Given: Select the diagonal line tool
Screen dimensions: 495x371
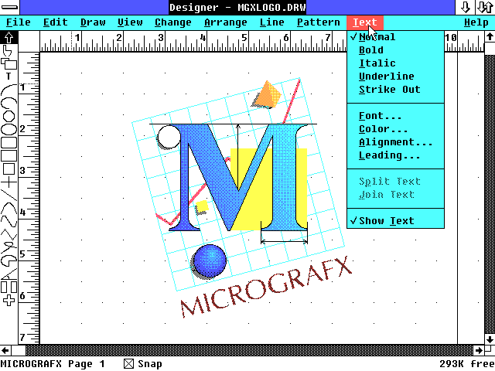Looking at the screenshot, I should (9, 196).
